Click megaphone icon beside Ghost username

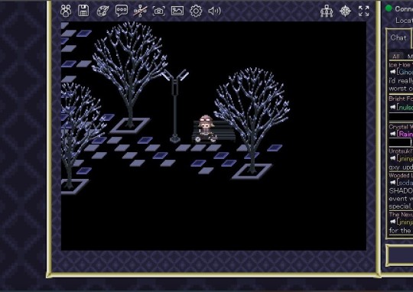click(392, 72)
